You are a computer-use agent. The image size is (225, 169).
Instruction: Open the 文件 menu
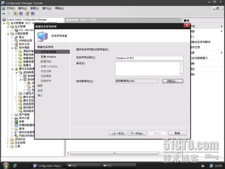(10, 8)
